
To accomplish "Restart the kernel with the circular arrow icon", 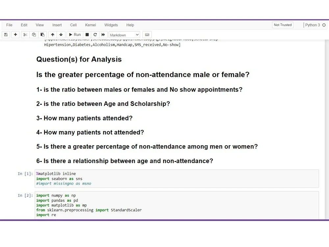I will (x=95, y=35).
